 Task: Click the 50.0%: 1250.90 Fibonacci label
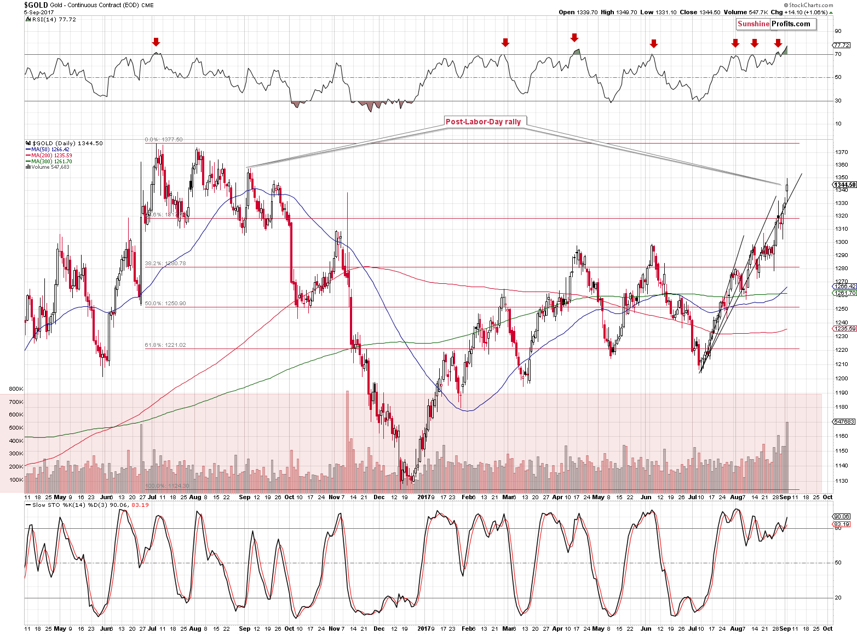[165, 304]
